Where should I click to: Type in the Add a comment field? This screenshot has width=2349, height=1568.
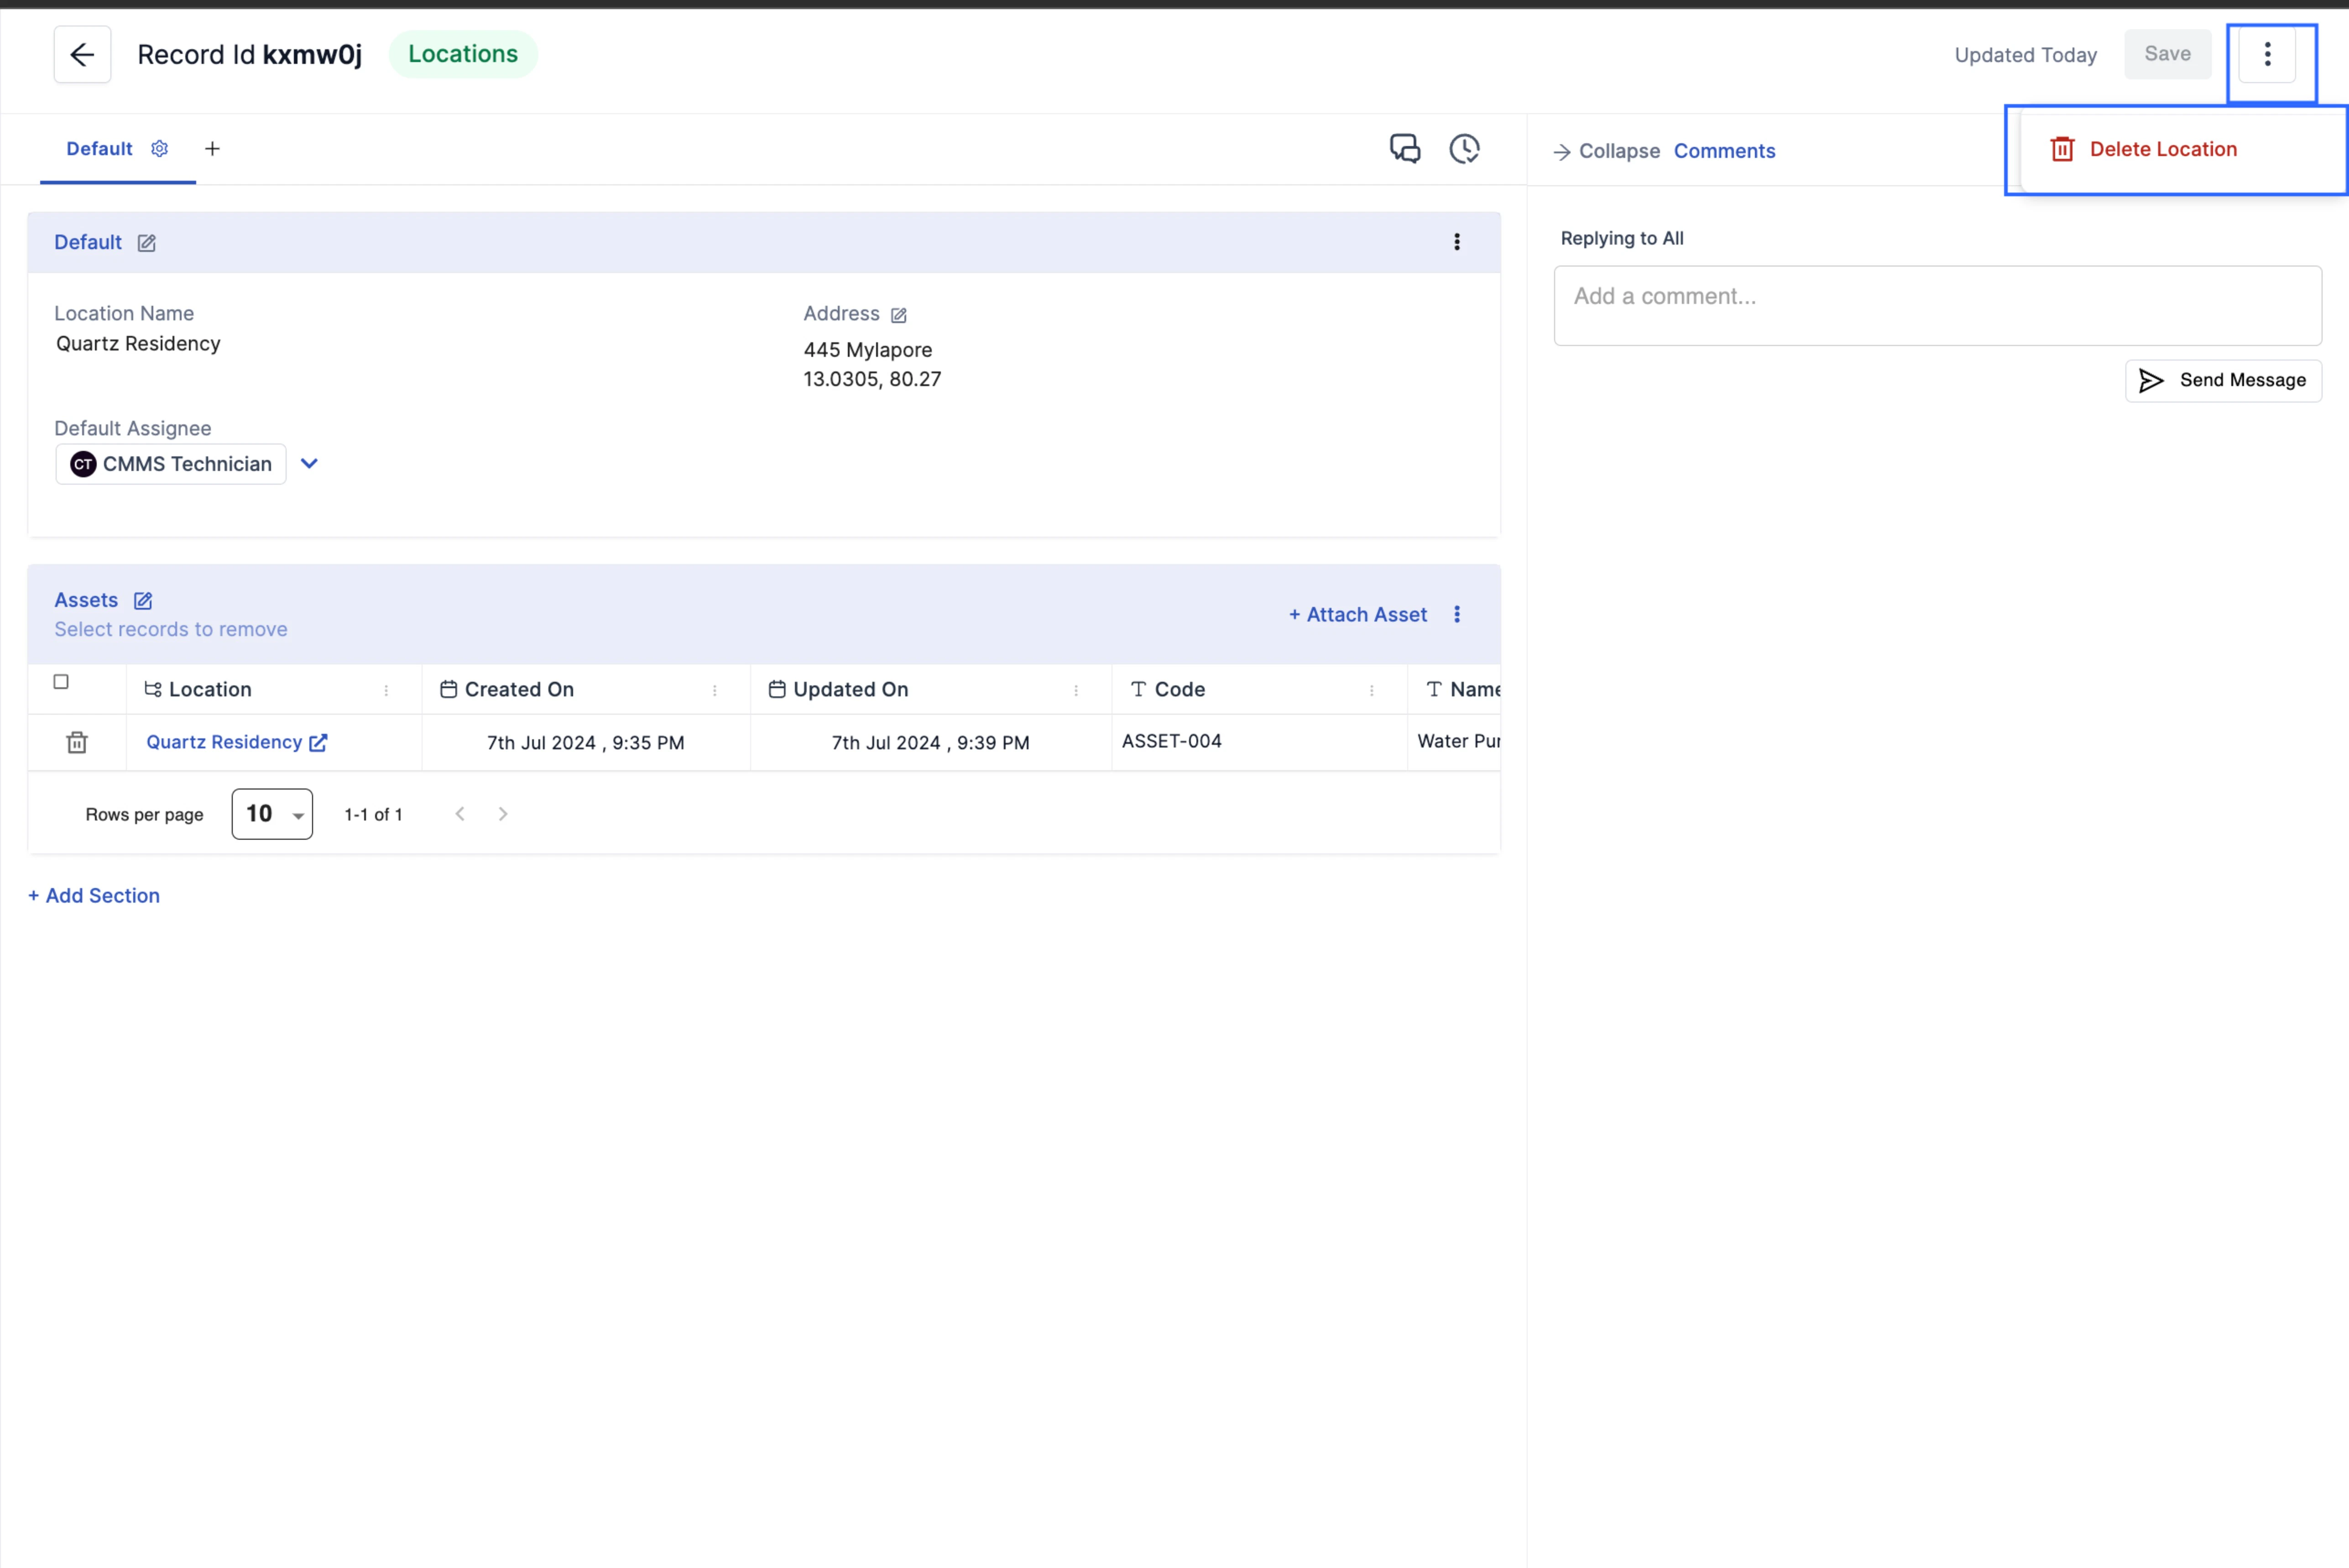(1936, 305)
